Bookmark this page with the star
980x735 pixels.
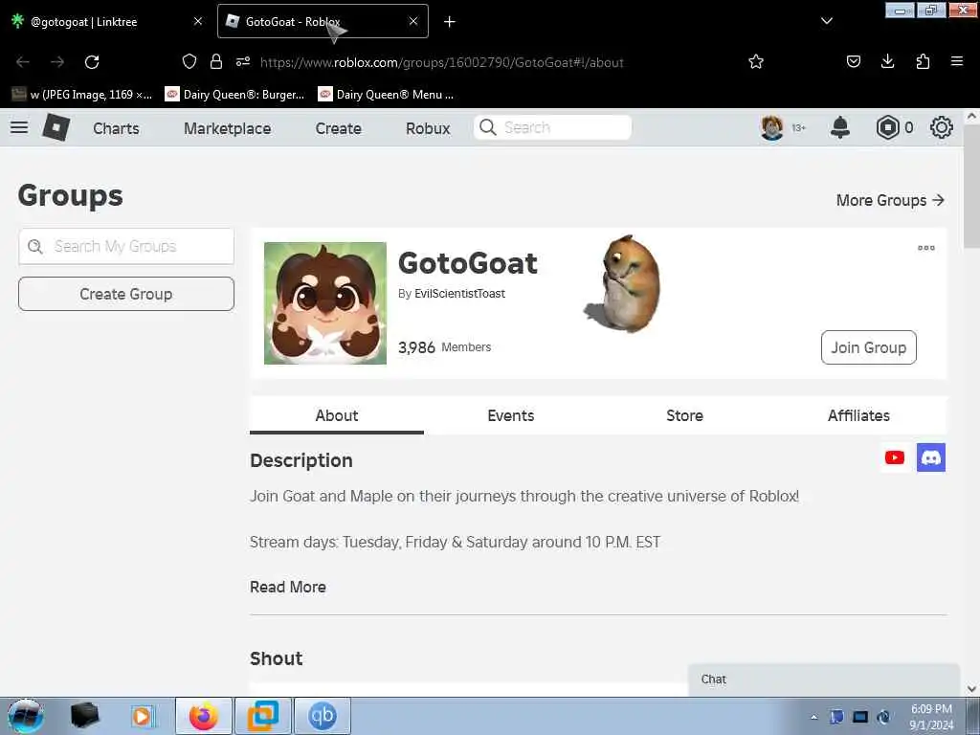point(756,61)
